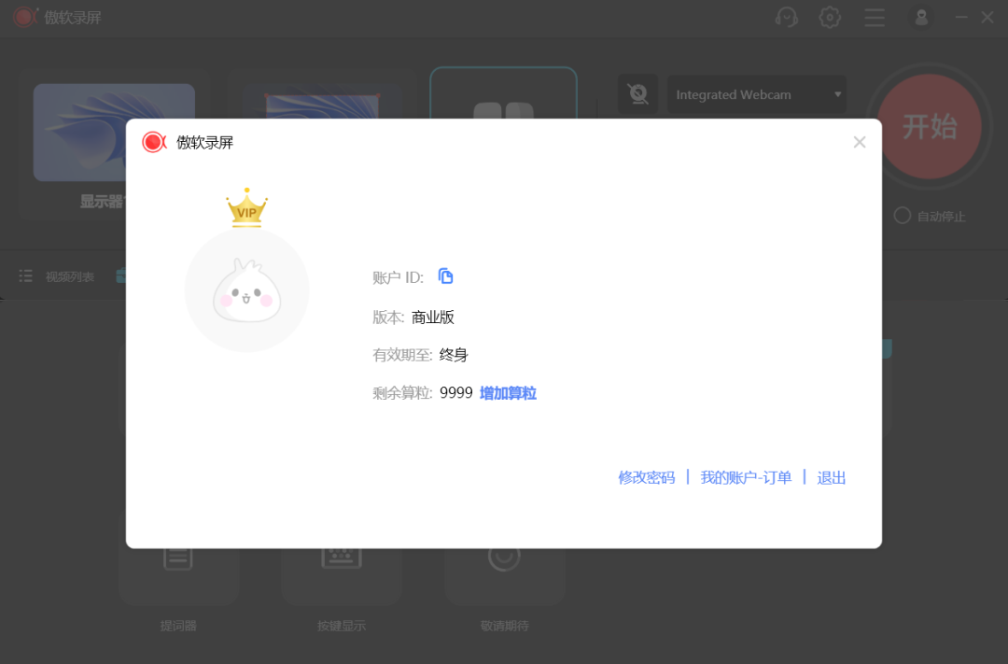The height and width of the screenshot is (664, 1008).
Task: Click the 傲软录屏 logo in main window
Action: point(25,18)
